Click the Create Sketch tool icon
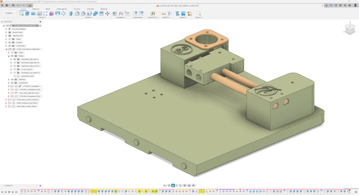This screenshot has width=359, height=195. coord(22,14)
